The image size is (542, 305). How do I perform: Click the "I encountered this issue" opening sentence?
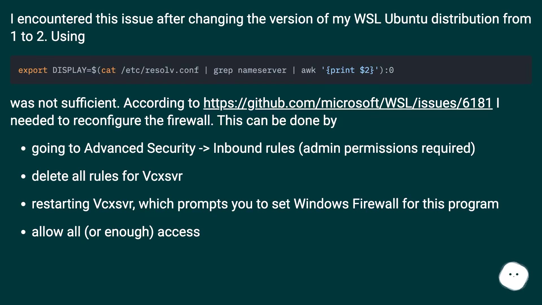pos(270,19)
